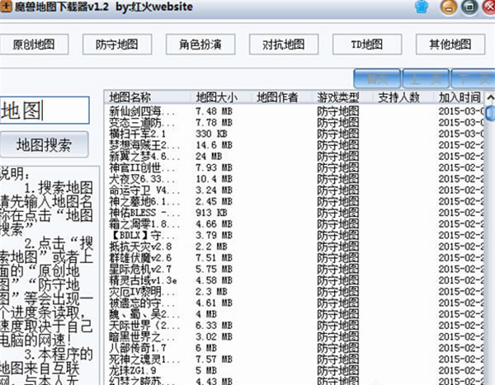This screenshot has width=495, height=385.
Task: Open the TD地图 category
Action: [x=367, y=44]
